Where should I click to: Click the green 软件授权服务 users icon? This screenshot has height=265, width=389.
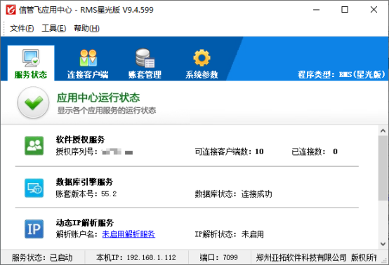pyautogui.click(x=34, y=146)
